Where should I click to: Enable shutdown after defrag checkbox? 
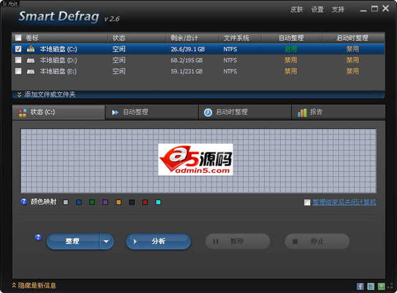(x=307, y=202)
